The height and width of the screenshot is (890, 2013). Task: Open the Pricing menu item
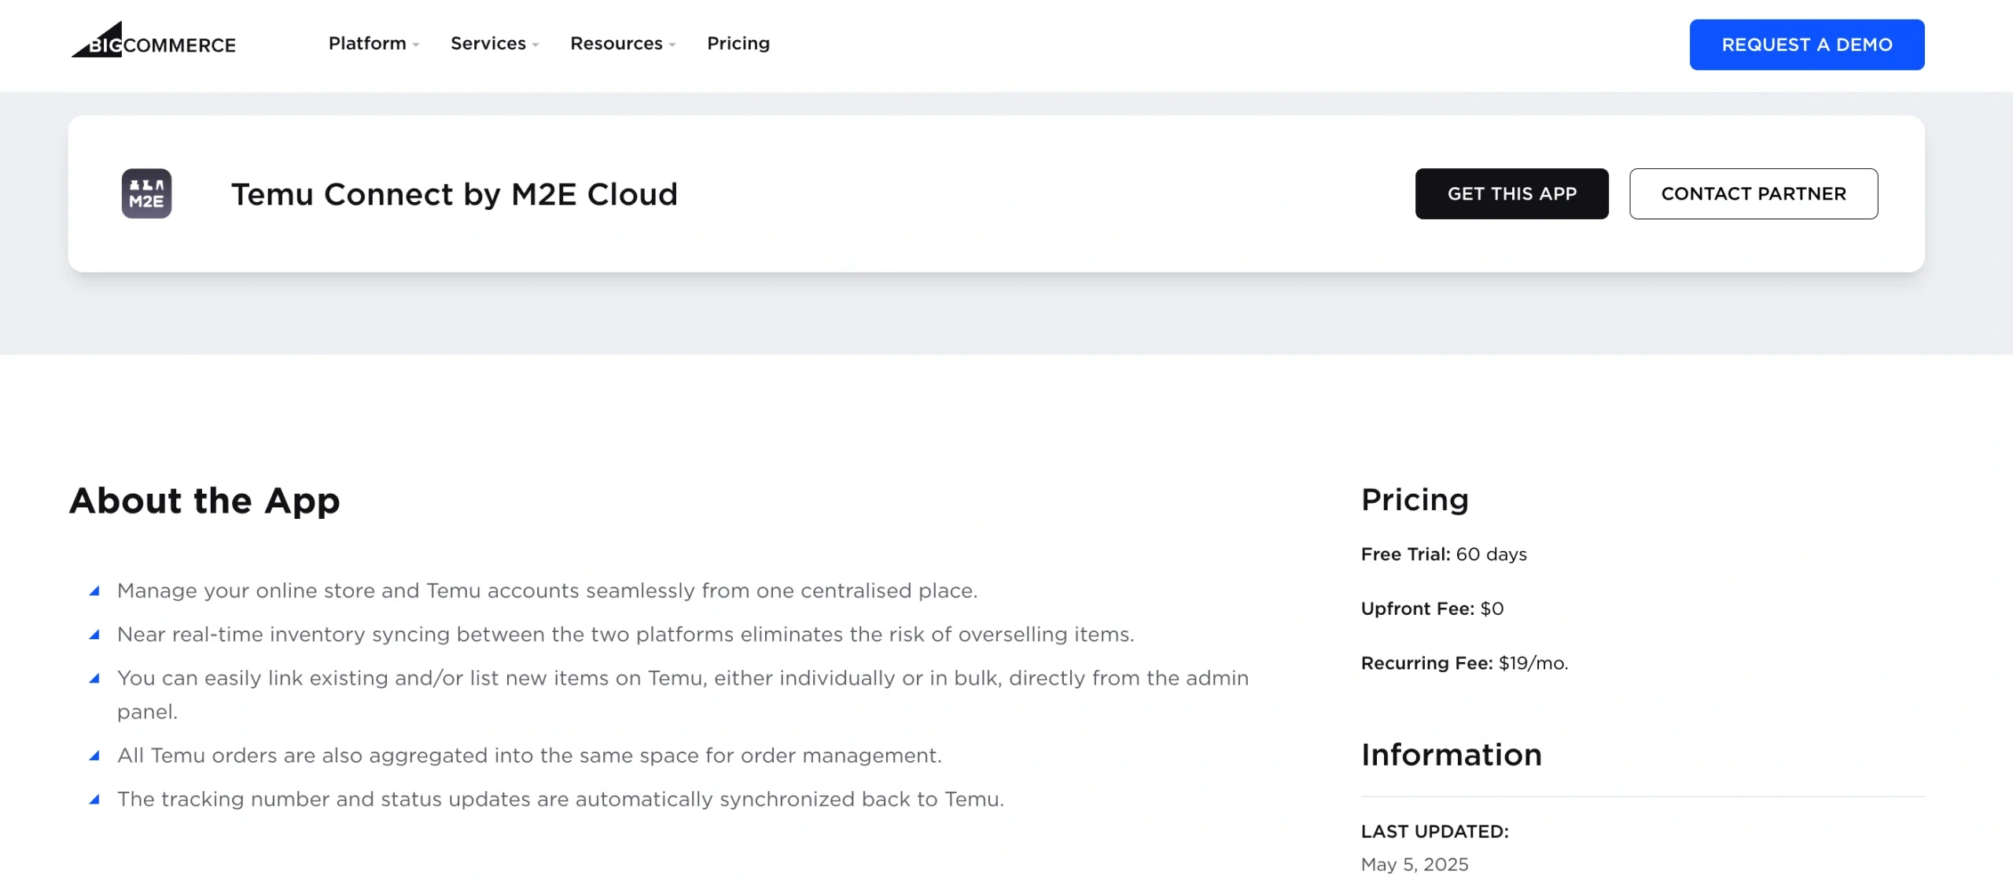pyautogui.click(x=738, y=44)
